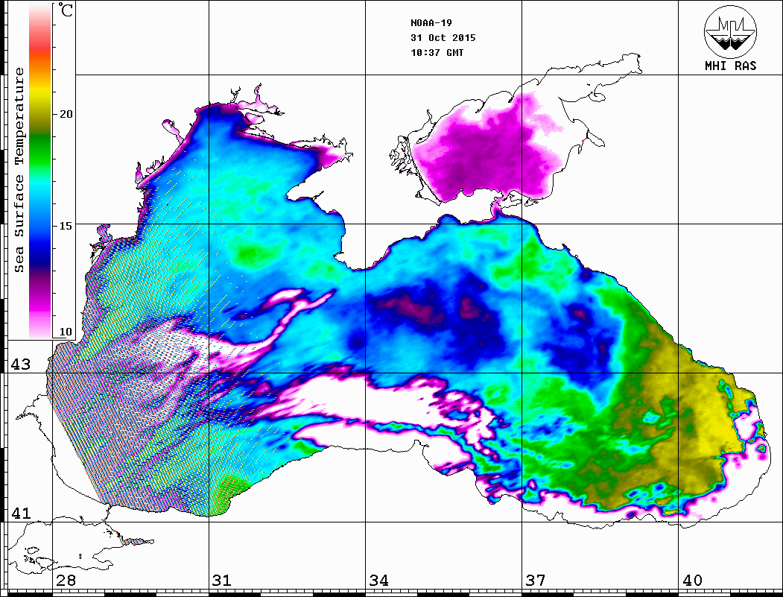Click latitude label 41
The image size is (783, 597).
pyautogui.click(x=20, y=513)
